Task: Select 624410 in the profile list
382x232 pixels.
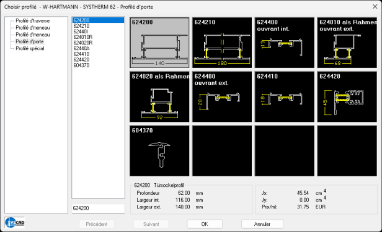Action: point(98,54)
